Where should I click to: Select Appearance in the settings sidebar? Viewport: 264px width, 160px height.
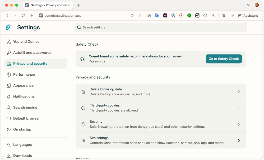coord(23,85)
